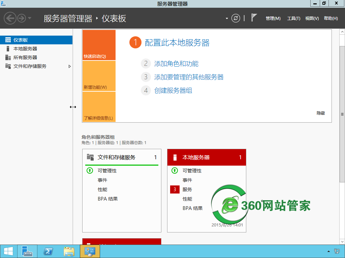Click the scroll up arrow of the dashboard
Screen dimensions: 345x258
[342, 32]
